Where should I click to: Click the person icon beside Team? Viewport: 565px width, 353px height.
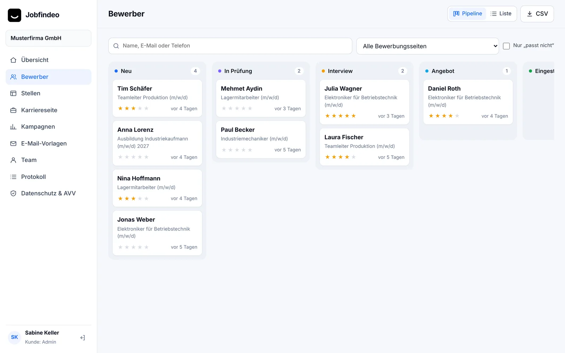pos(13,160)
